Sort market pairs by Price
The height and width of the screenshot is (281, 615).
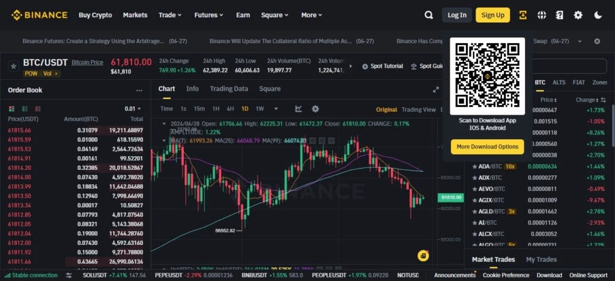[548, 100]
